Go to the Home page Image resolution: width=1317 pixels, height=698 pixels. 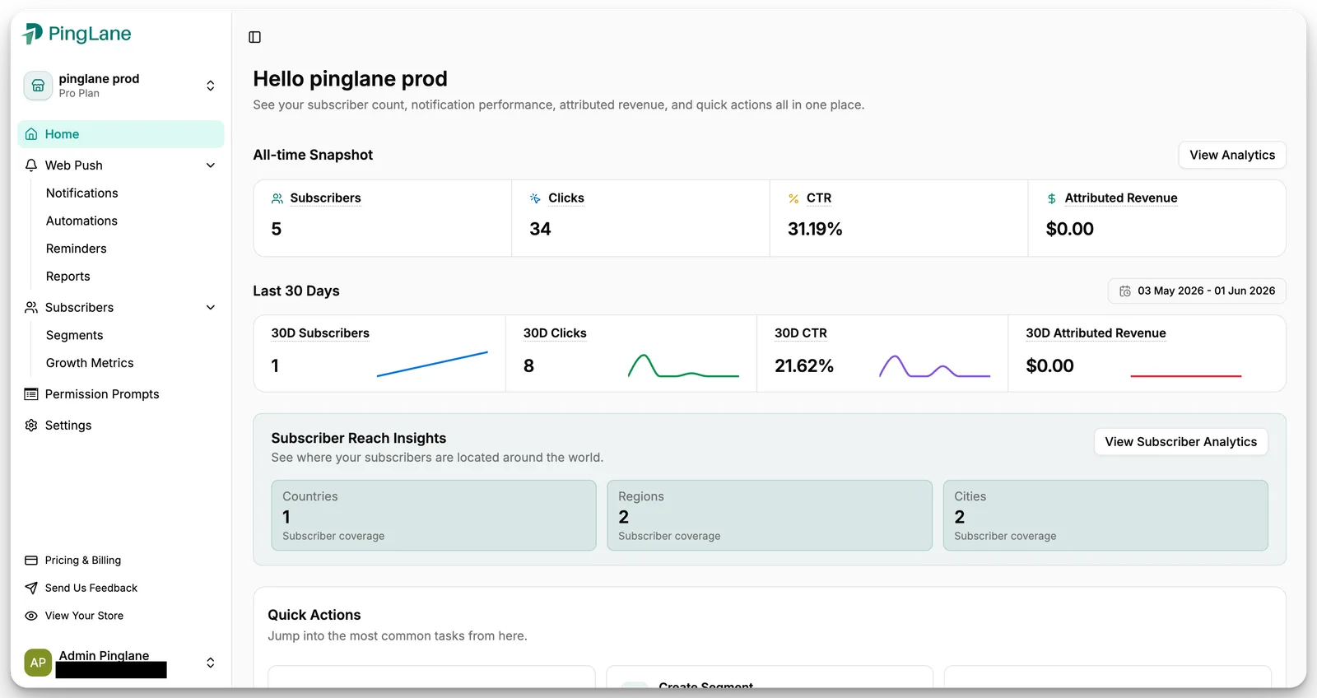point(121,134)
